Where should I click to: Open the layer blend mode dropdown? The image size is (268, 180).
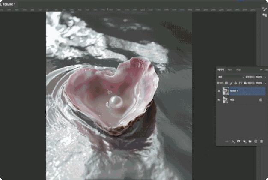tap(231, 77)
